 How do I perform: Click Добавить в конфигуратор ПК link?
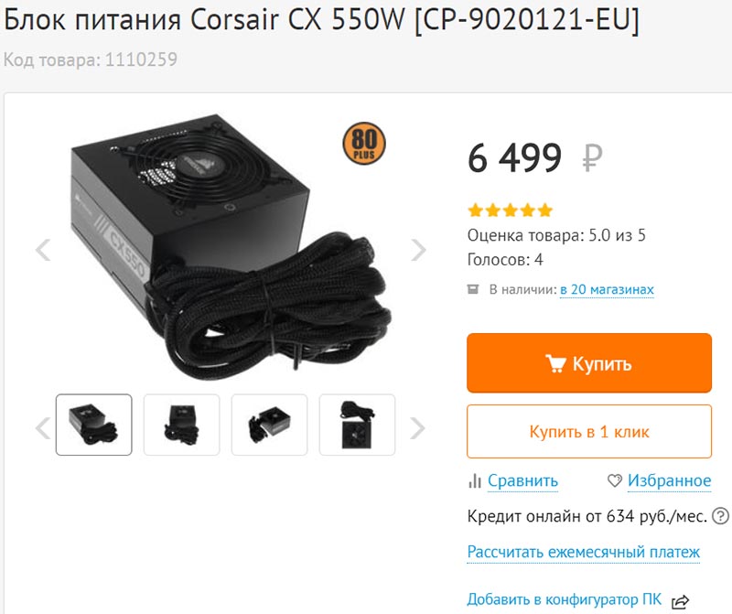point(564,599)
